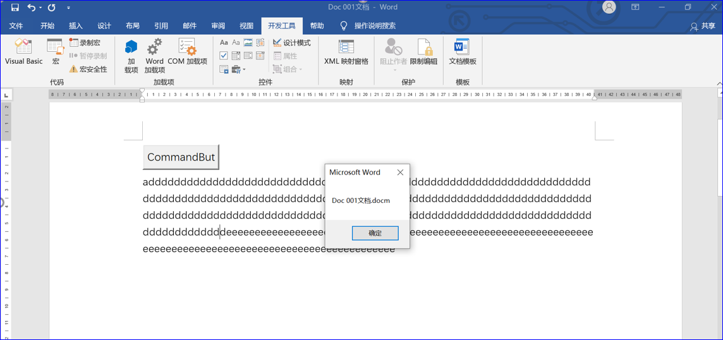The image size is (723, 340).
Task: Close the Microsoft Word message box
Action: point(400,173)
